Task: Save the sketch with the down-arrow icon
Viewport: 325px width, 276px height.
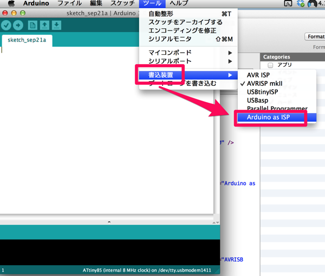Action: [56, 26]
